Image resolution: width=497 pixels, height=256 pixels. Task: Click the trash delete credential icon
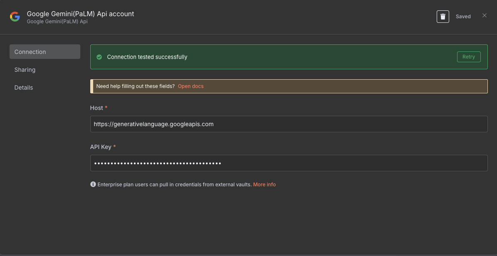click(x=443, y=17)
